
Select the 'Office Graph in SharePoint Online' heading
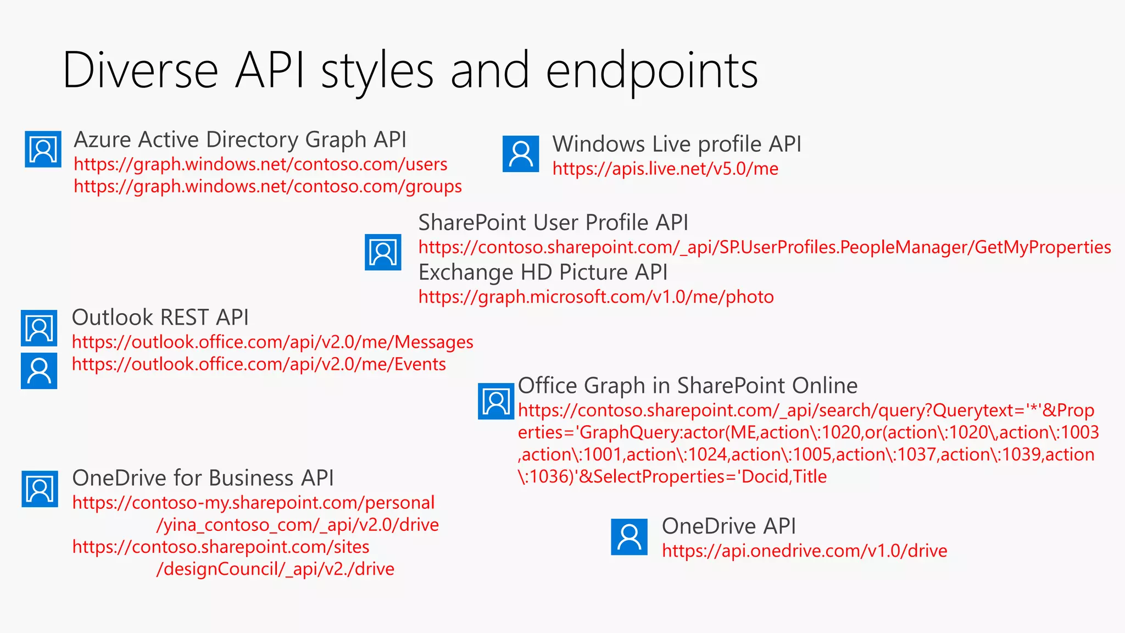tap(688, 386)
